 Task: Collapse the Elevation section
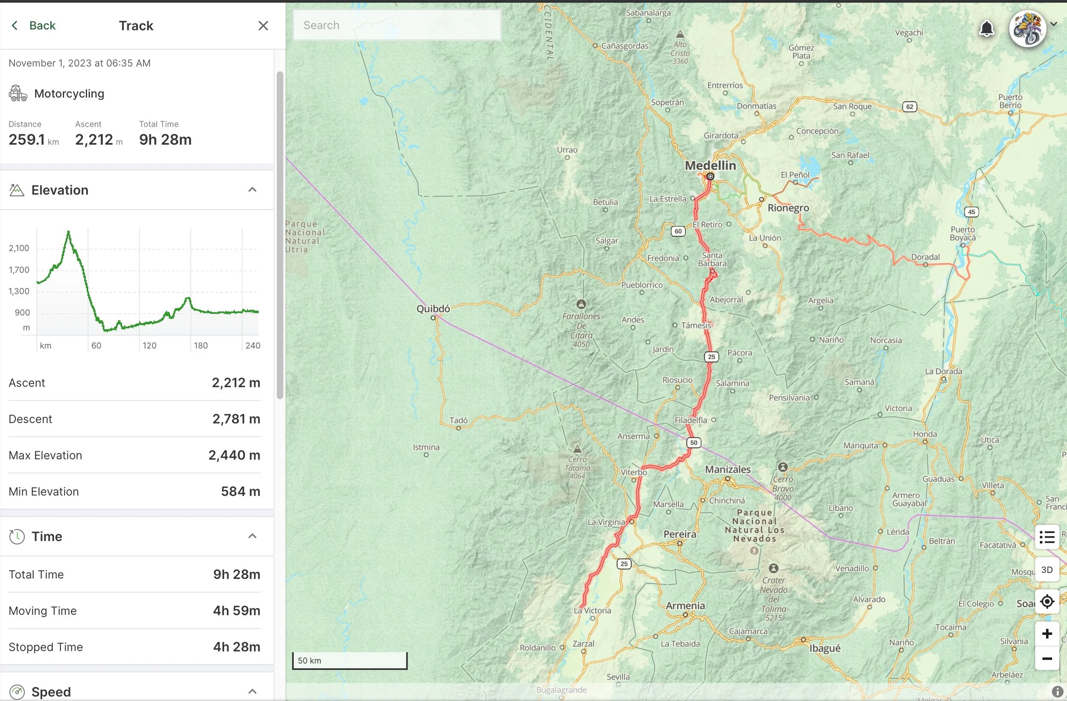252,189
